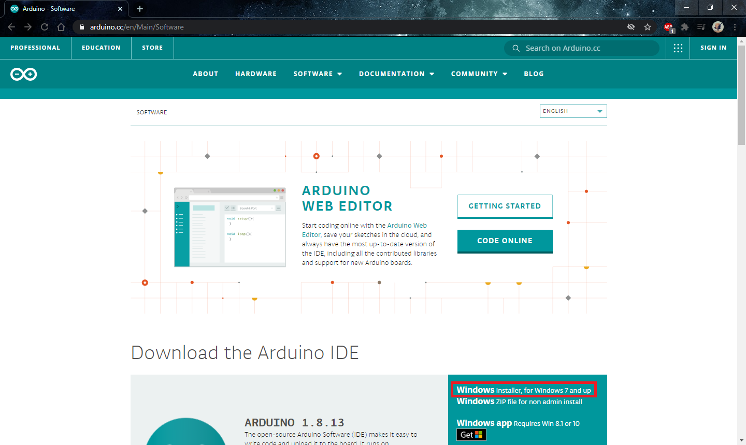This screenshot has height=445, width=746.
Task: Download Windows ZIP file for non admin install
Action: pyautogui.click(x=519, y=402)
